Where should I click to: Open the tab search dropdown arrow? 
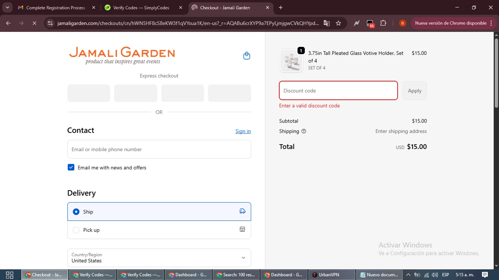[x=7, y=8]
